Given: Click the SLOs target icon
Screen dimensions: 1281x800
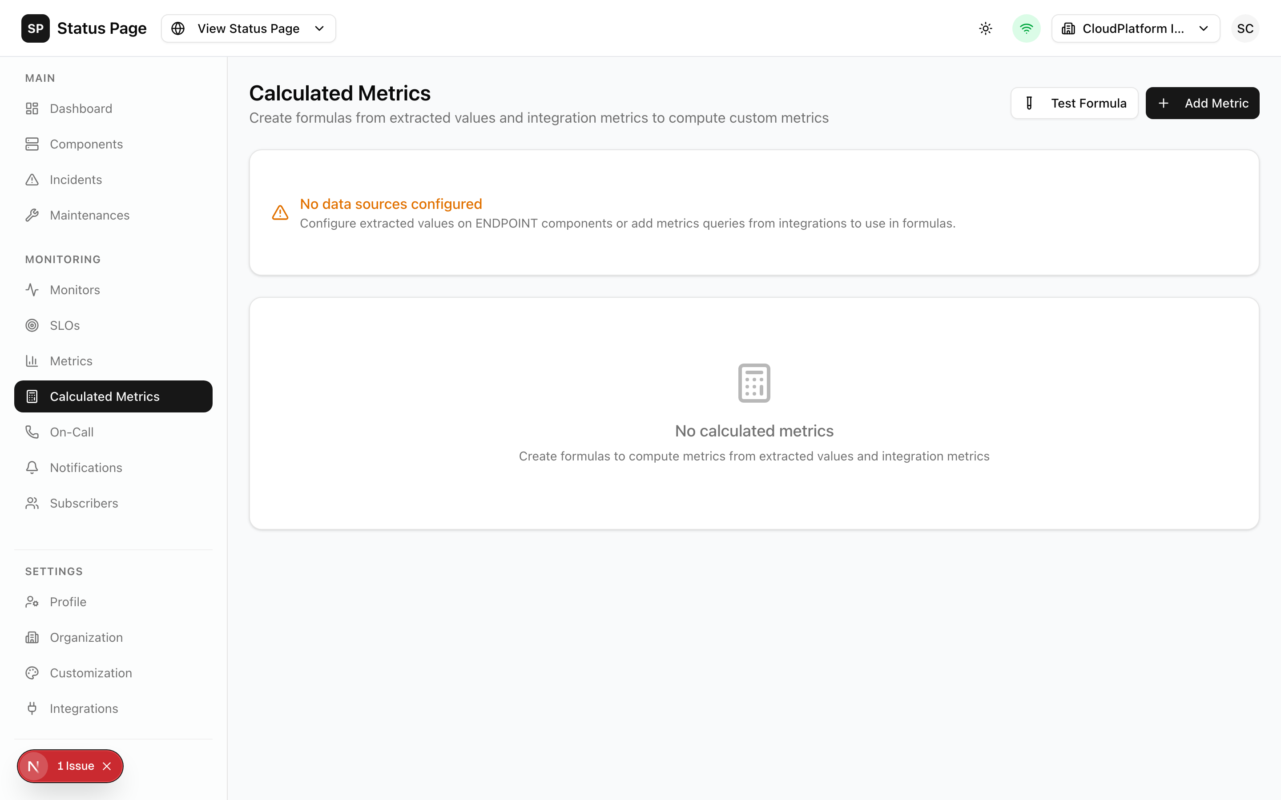Looking at the screenshot, I should pyautogui.click(x=32, y=325).
